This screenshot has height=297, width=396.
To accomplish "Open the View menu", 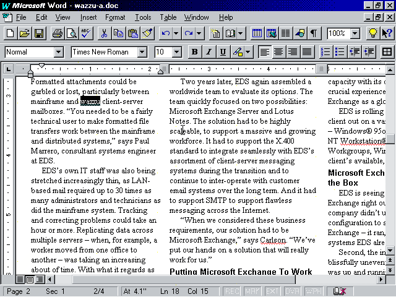I will pyautogui.click(x=62, y=17).
